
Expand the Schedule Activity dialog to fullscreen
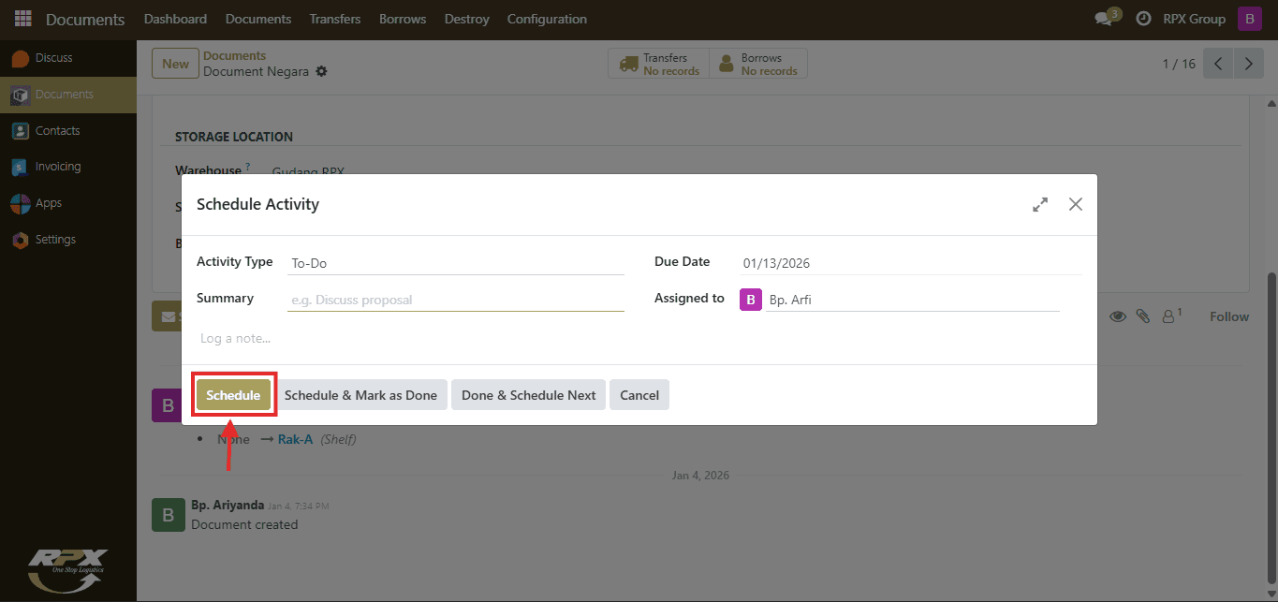click(x=1040, y=204)
